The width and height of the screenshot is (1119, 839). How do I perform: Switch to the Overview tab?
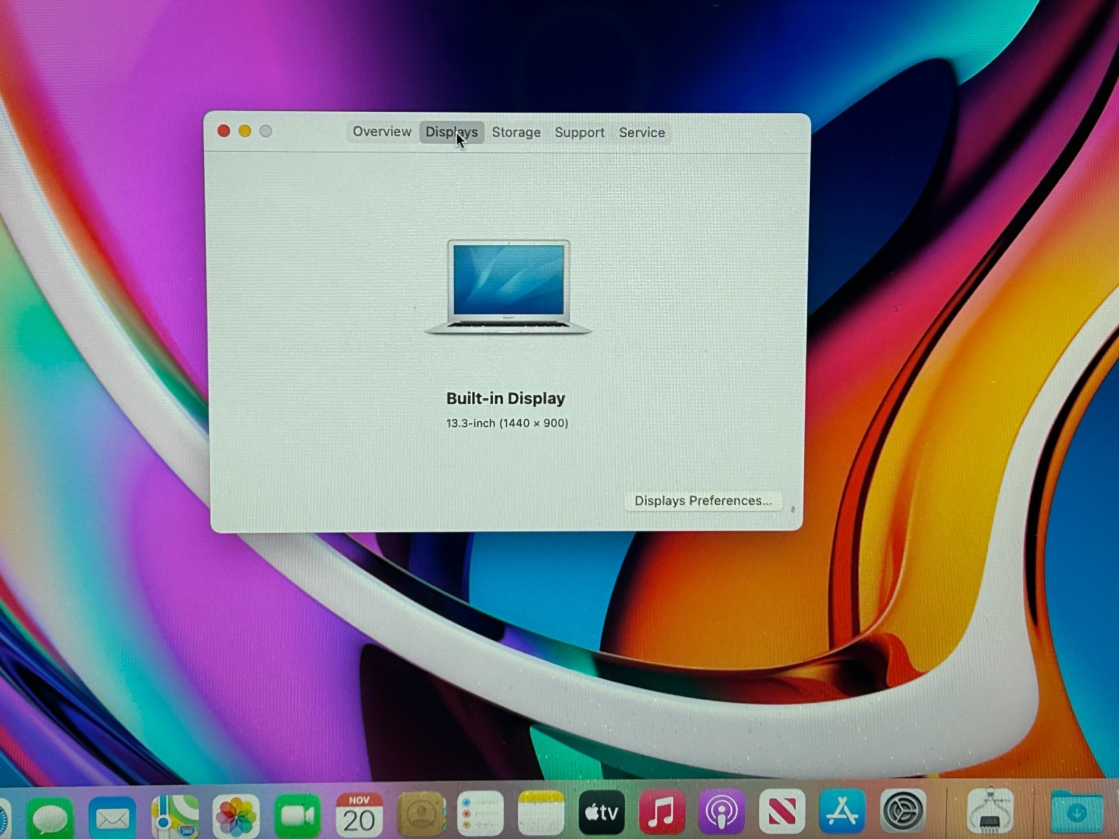tap(382, 131)
